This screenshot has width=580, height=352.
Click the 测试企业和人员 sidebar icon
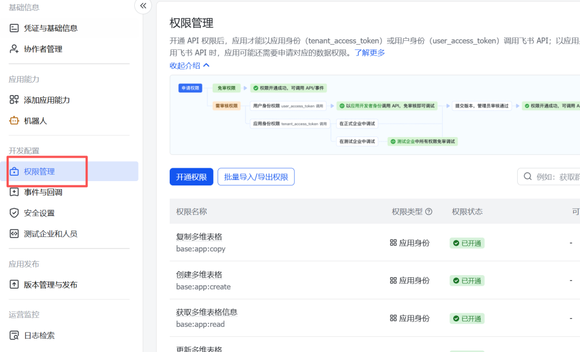(x=15, y=234)
